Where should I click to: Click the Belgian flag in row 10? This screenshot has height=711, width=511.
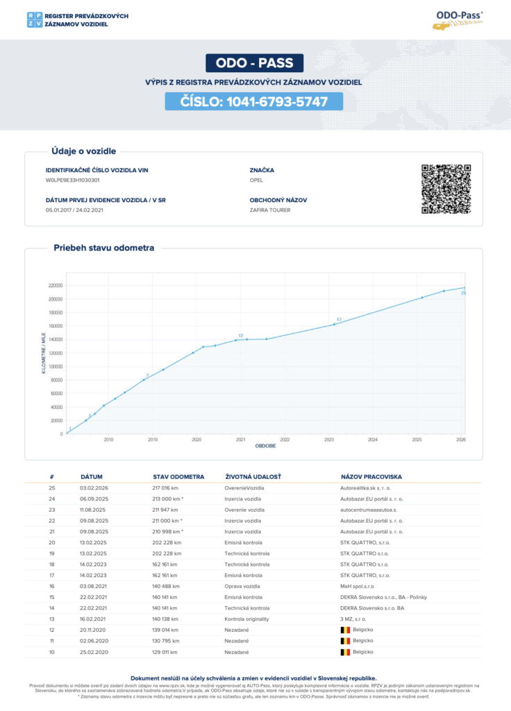point(344,653)
